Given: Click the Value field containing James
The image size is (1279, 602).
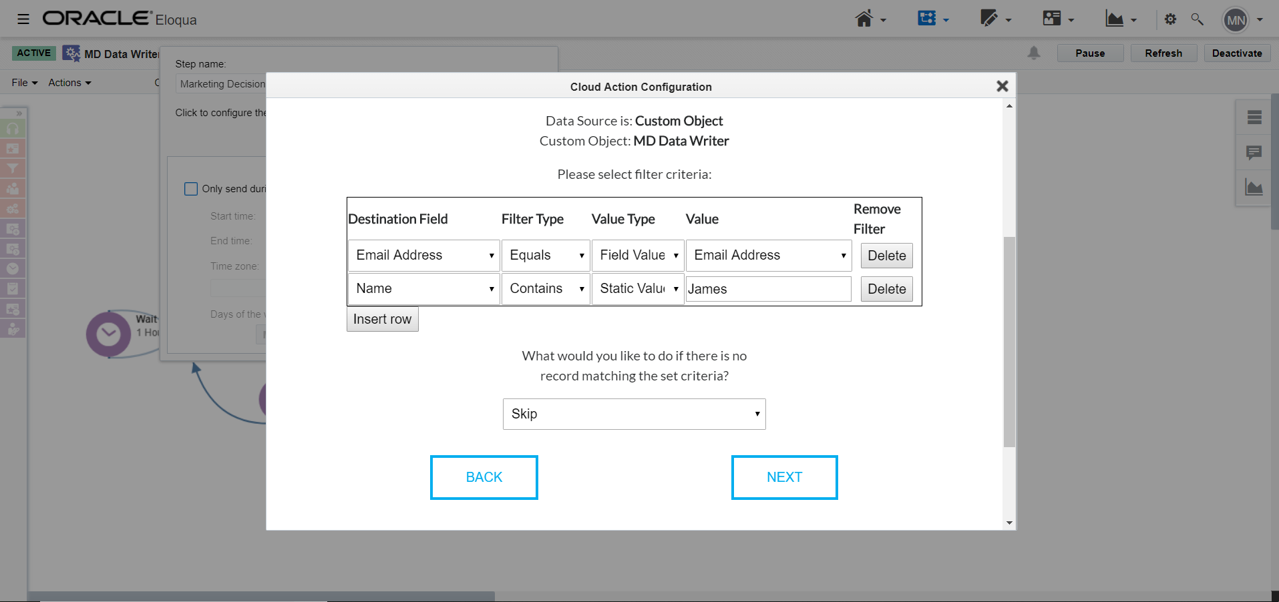Looking at the screenshot, I should (768, 289).
